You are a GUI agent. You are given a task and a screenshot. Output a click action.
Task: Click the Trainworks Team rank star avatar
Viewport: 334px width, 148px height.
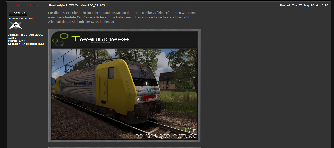tap(15, 25)
